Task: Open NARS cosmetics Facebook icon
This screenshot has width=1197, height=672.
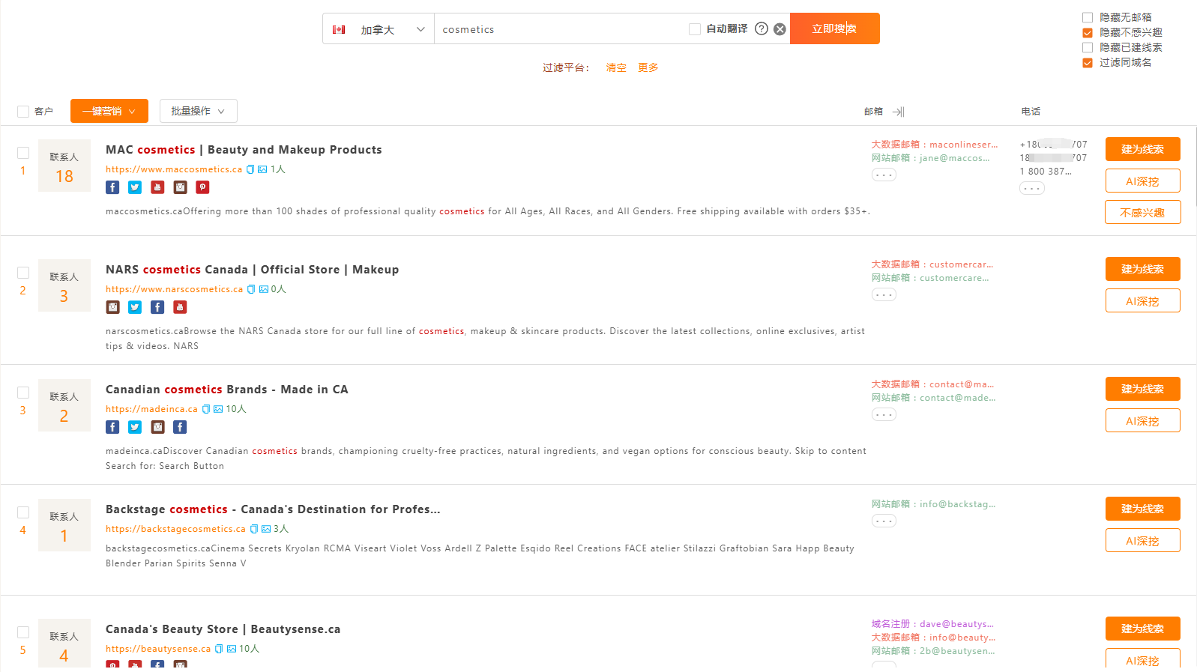Action: point(157,307)
